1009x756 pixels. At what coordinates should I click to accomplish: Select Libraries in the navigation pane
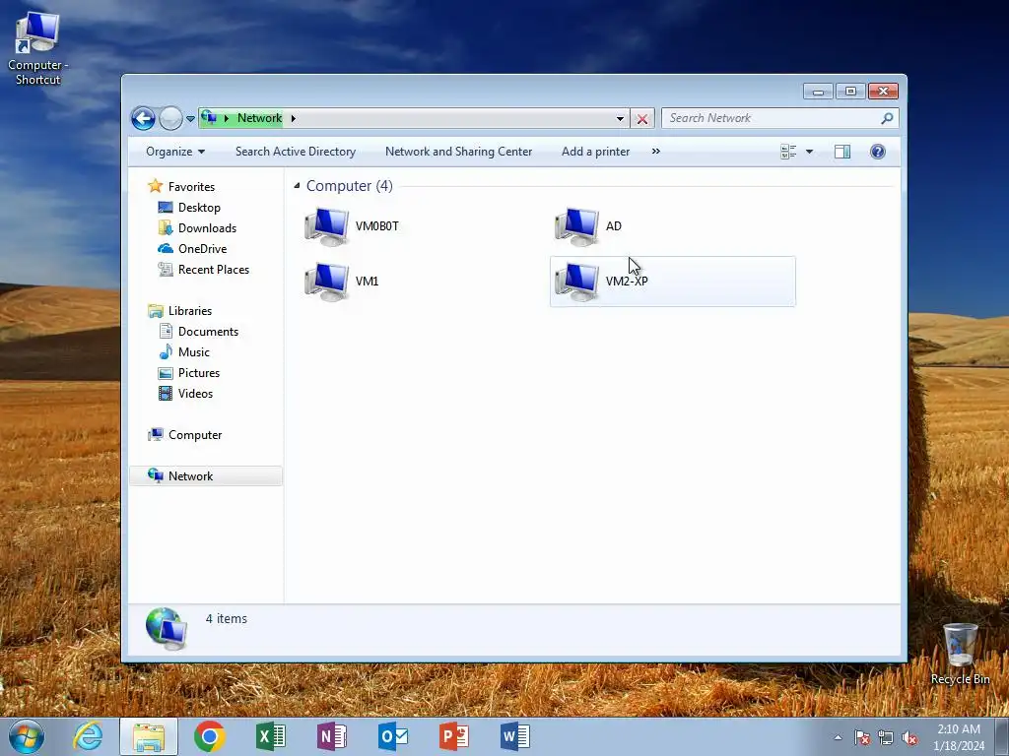point(190,311)
